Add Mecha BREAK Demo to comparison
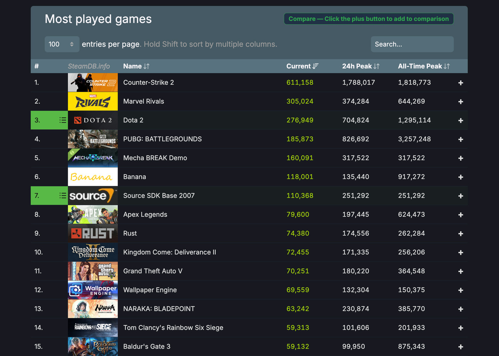 tap(460, 158)
